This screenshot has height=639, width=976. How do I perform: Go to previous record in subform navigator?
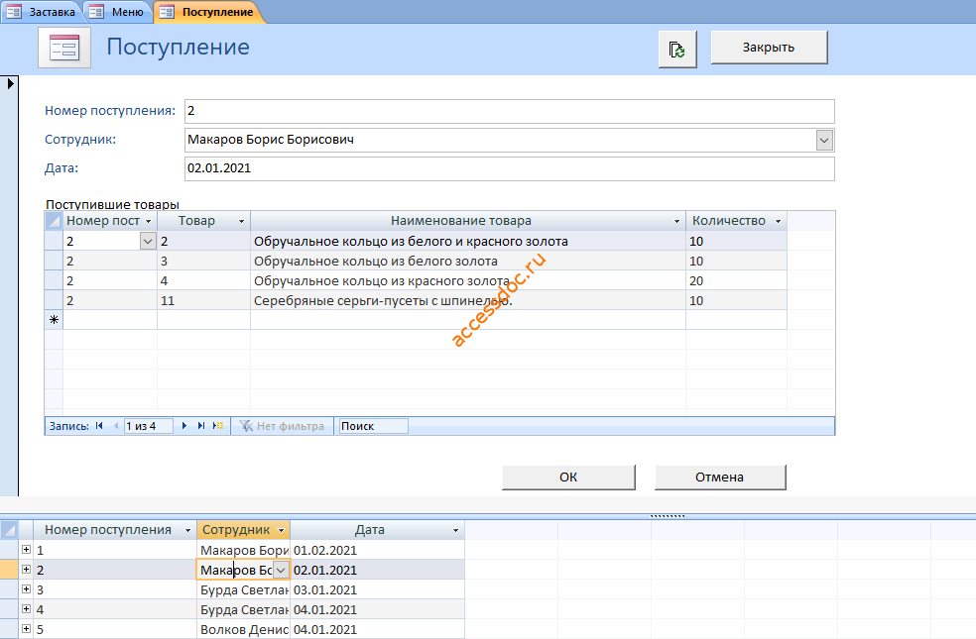pyautogui.click(x=116, y=426)
